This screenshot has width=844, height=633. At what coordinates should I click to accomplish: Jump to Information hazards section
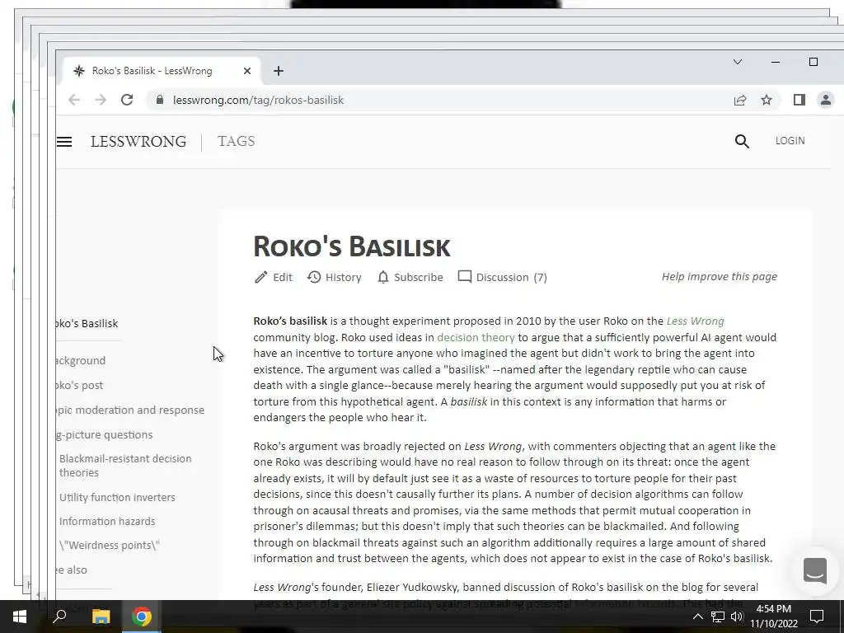[x=107, y=522]
